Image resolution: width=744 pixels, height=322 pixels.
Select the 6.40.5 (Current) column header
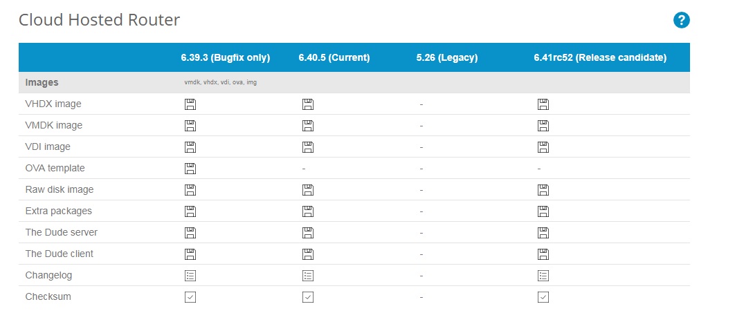334,58
